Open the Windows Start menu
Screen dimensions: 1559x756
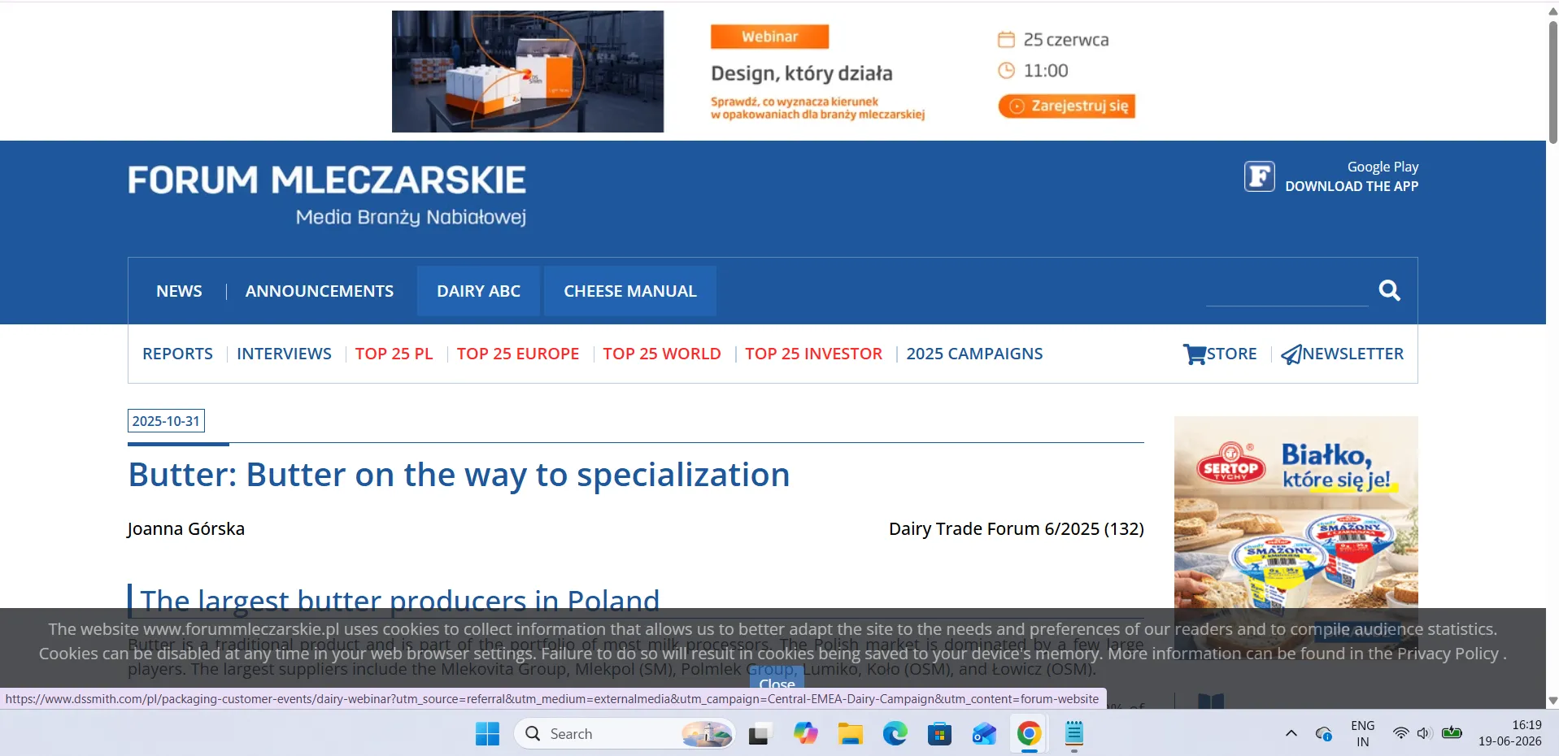pos(487,734)
